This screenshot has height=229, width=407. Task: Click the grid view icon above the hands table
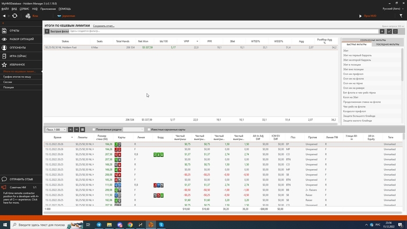(x=83, y=130)
